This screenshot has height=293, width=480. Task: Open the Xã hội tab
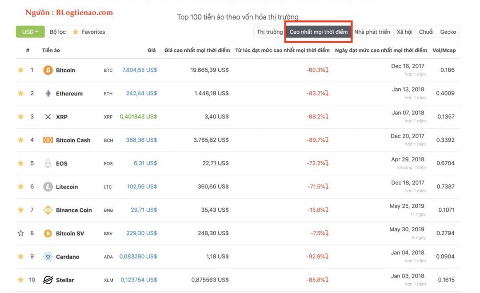[404, 32]
